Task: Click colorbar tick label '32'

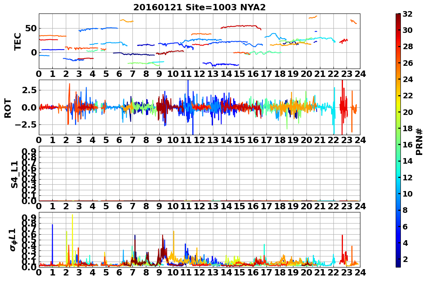Action: click(408, 14)
